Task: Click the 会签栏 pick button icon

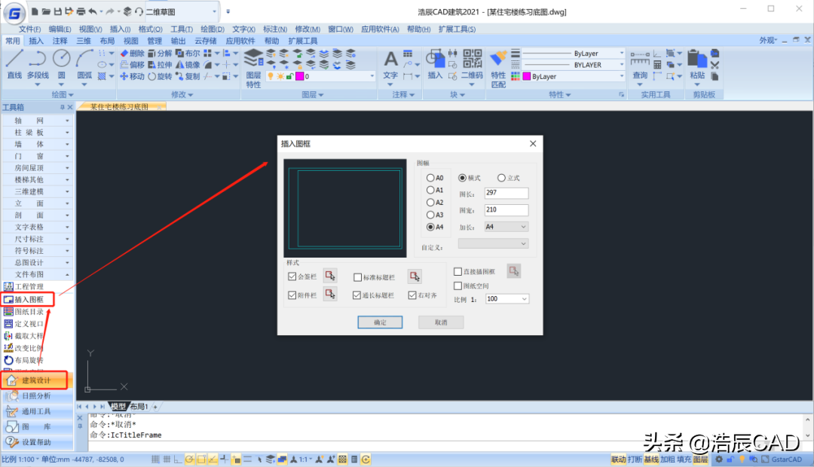Action: [x=330, y=276]
